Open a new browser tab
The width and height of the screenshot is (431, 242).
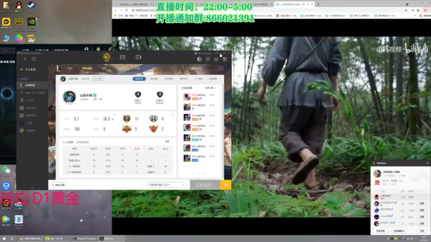point(318,4)
